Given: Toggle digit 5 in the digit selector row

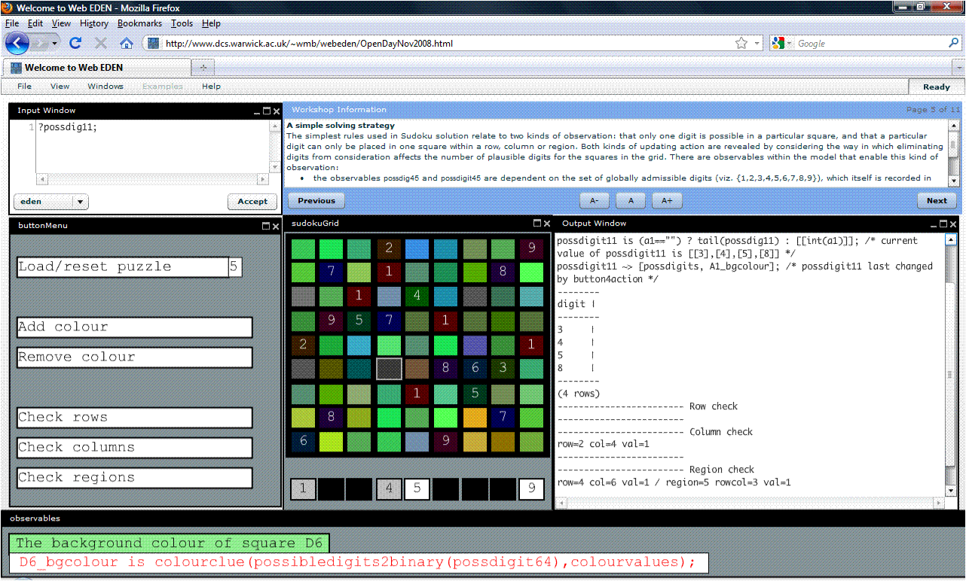Looking at the screenshot, I should click(417, 489).
